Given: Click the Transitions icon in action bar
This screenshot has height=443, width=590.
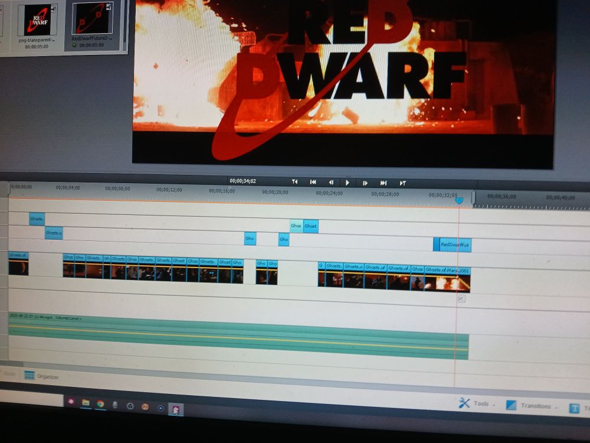Looking at the screenshot, I should pyautogui.click(x=511, y=405).
